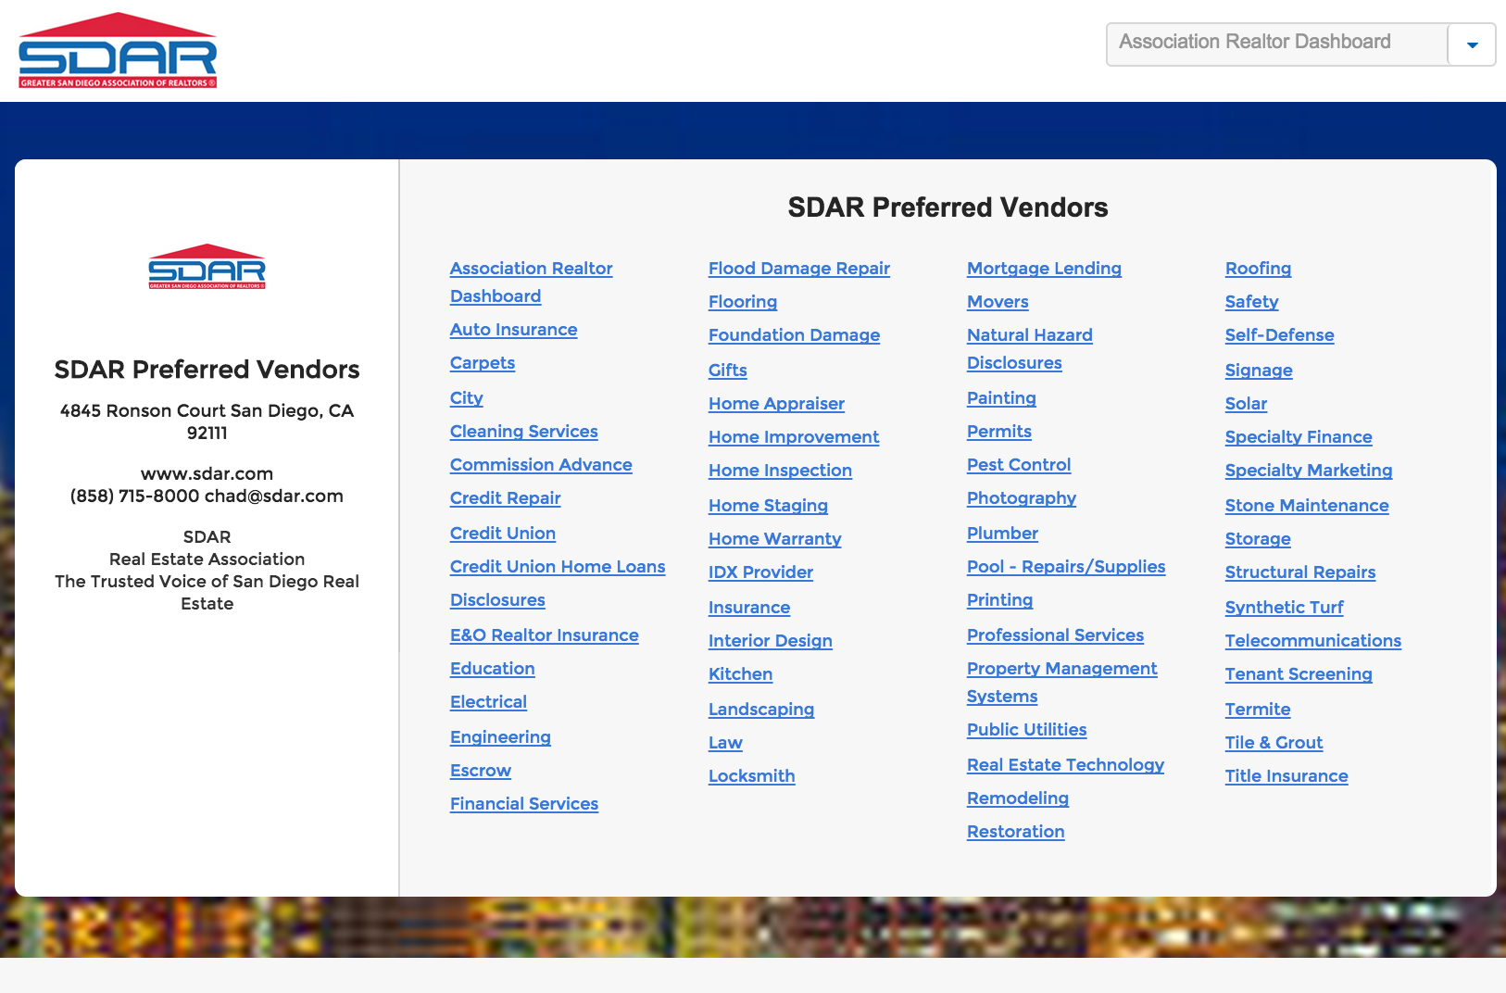Go to Landscaping vendors
Viewport: 1506px width, 993px height.
pos(760,710)
